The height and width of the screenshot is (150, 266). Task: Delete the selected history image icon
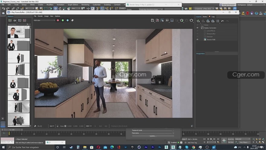pyautogui.click(x=24, y=20)
